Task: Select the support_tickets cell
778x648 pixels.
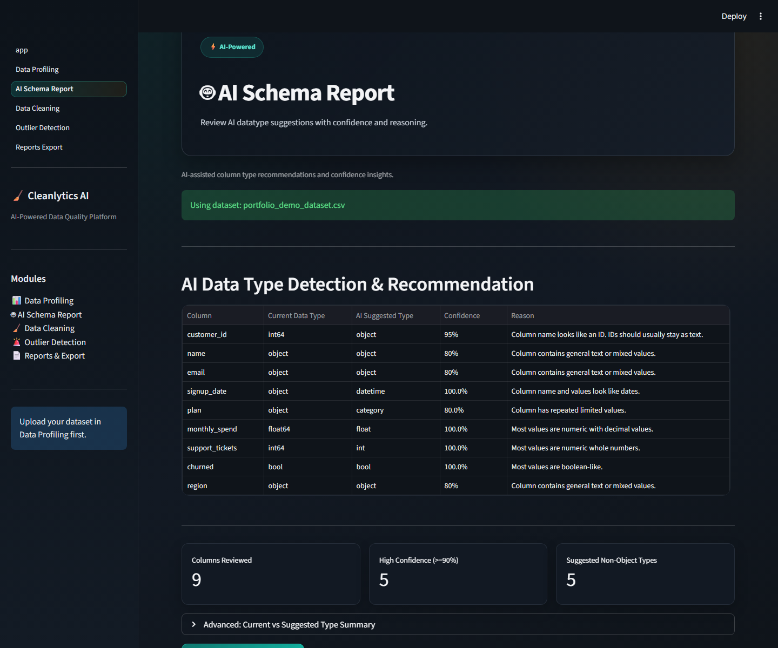Action: click(223, 448)
